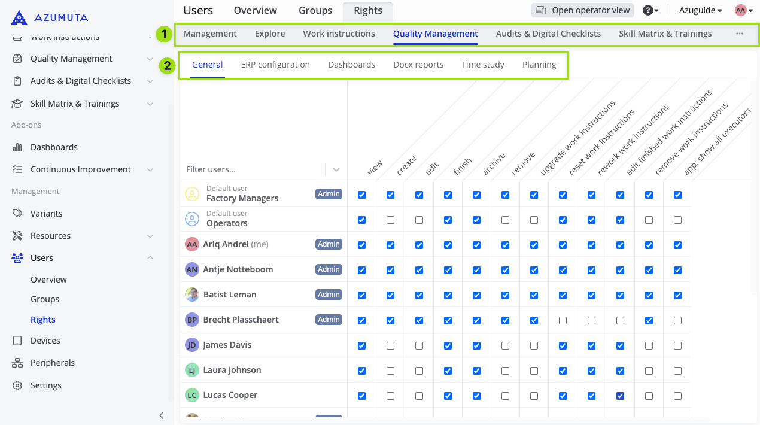Open the Azuguide dropdown menu
Viewport: 760px width, 425px height.
point(700,10)
